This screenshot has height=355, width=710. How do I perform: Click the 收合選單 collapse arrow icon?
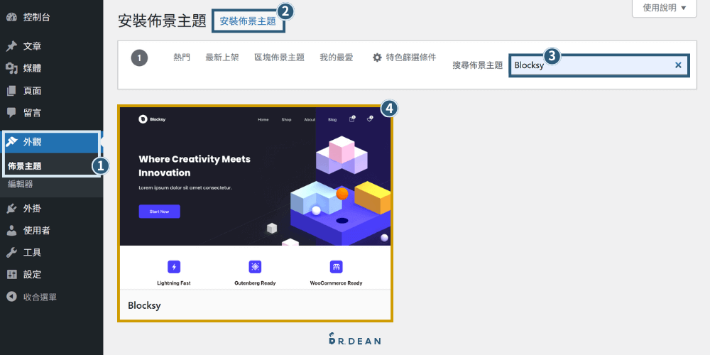[x=12, y=297]
